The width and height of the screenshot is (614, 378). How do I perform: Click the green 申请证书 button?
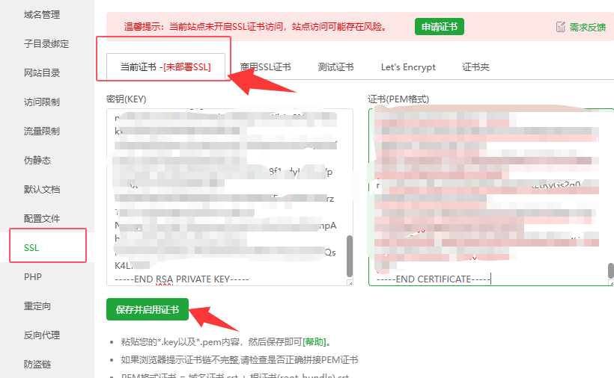coord(439,27)
